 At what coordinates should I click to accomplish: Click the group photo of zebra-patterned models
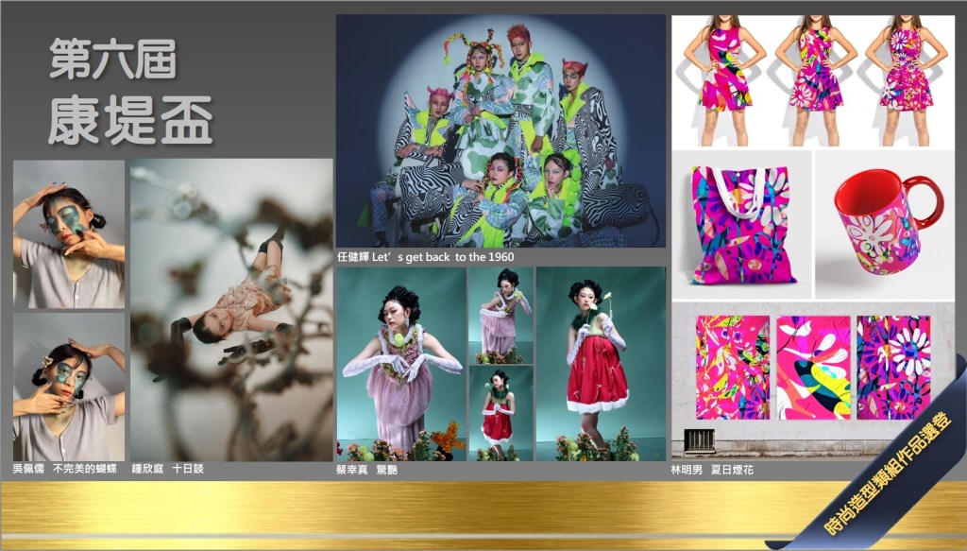[500, 130]
